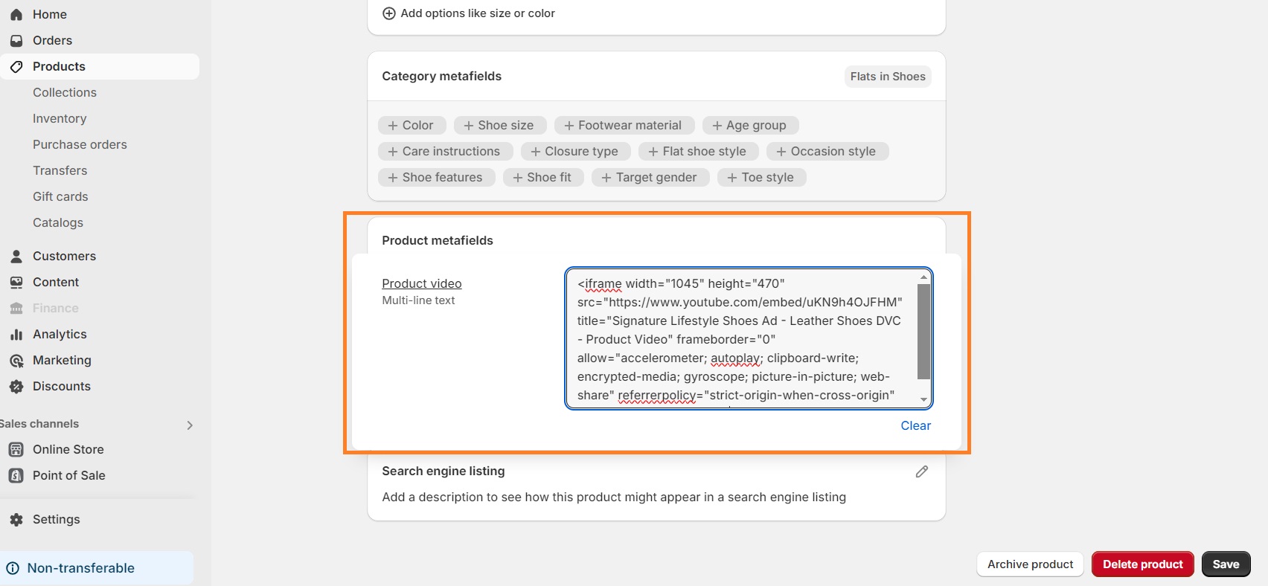Viewport: 1268px width, 586px height.
Task: Click the Sales channels section label
Action: tap(39, 424)
